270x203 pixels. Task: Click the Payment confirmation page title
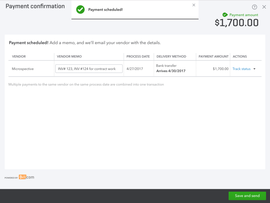click(35, 6)
